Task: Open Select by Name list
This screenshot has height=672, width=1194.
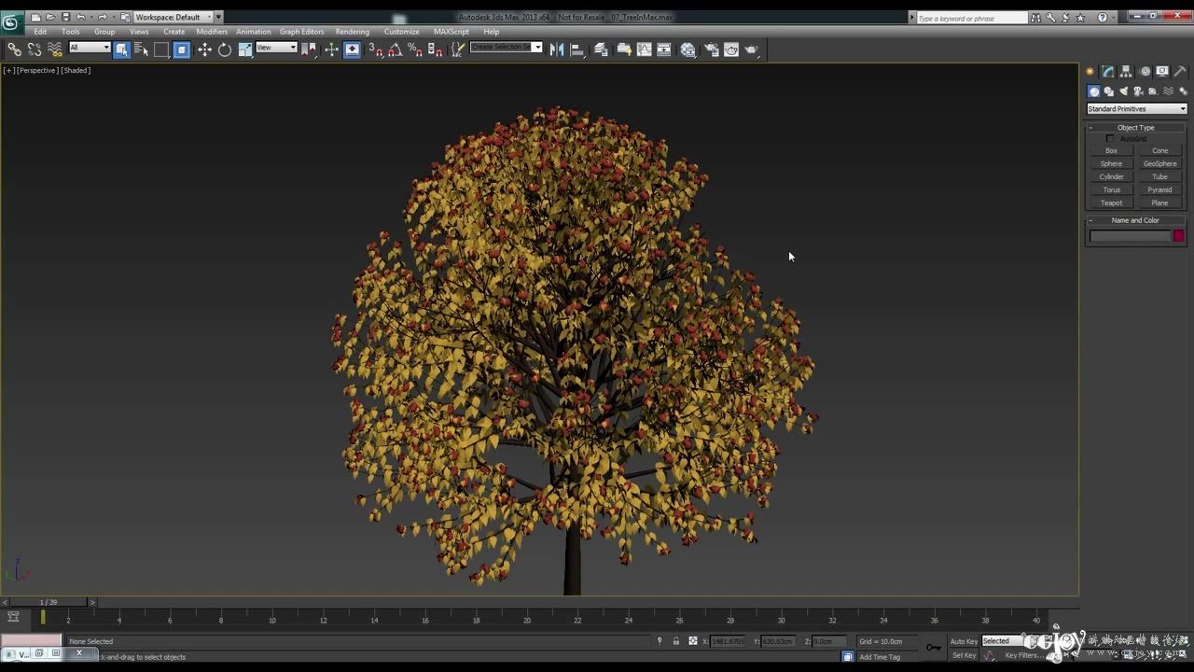Action: [x=142, y=49]
